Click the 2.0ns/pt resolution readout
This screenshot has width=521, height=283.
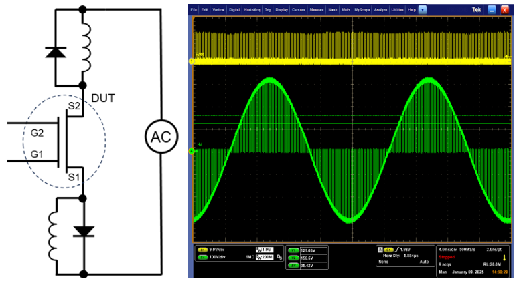(494, 250)
